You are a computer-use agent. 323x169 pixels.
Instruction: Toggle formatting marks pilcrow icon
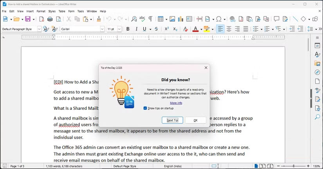(x=151, y=19)
